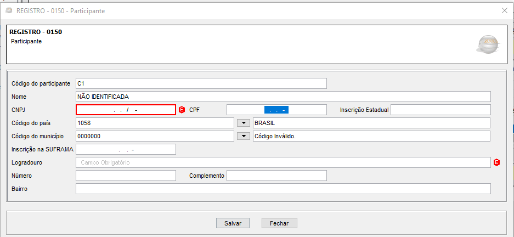Open the Código do país dropdown
The width and height of the screenshot is (514, 237).
click(244, 123)
